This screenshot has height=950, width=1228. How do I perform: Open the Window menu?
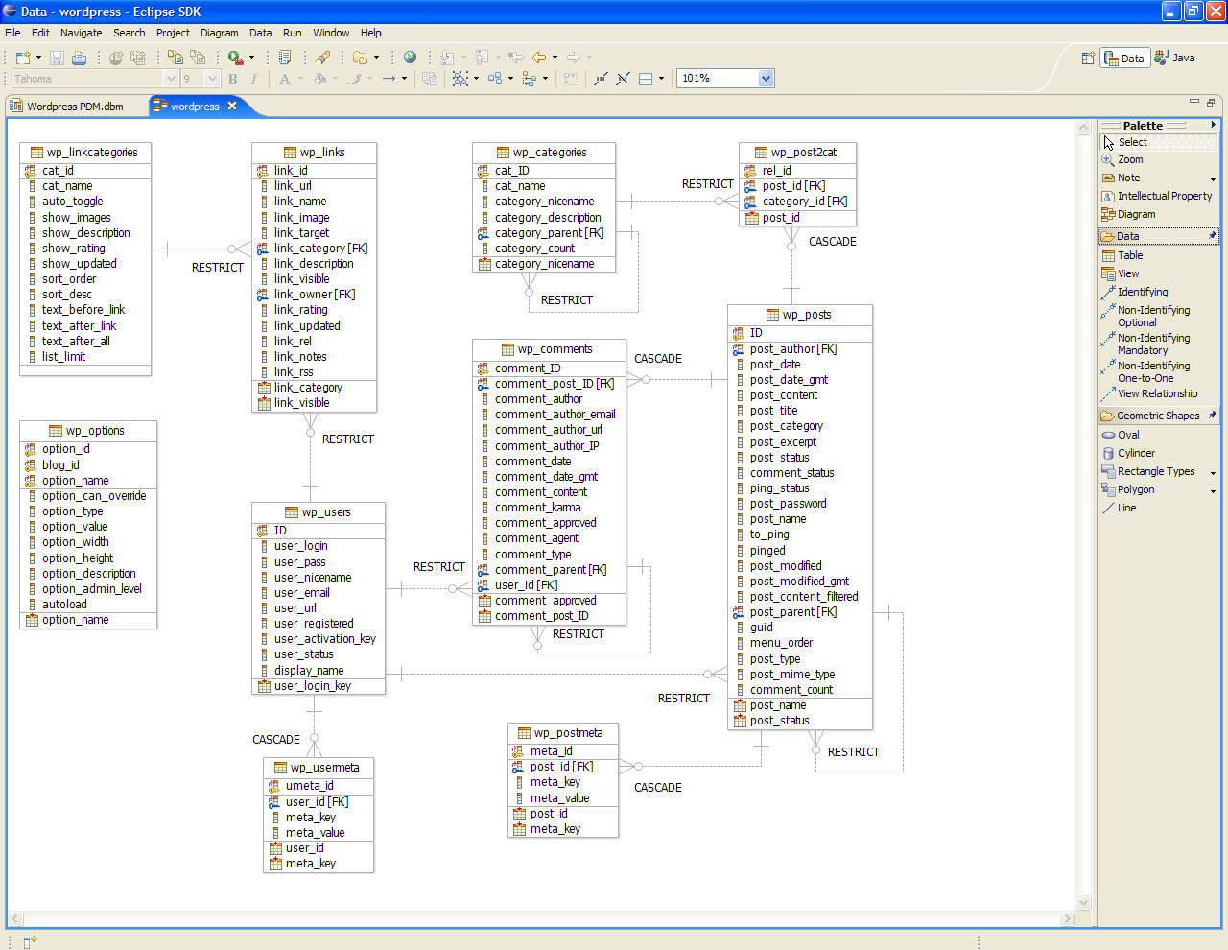click(x=331, y=33)
